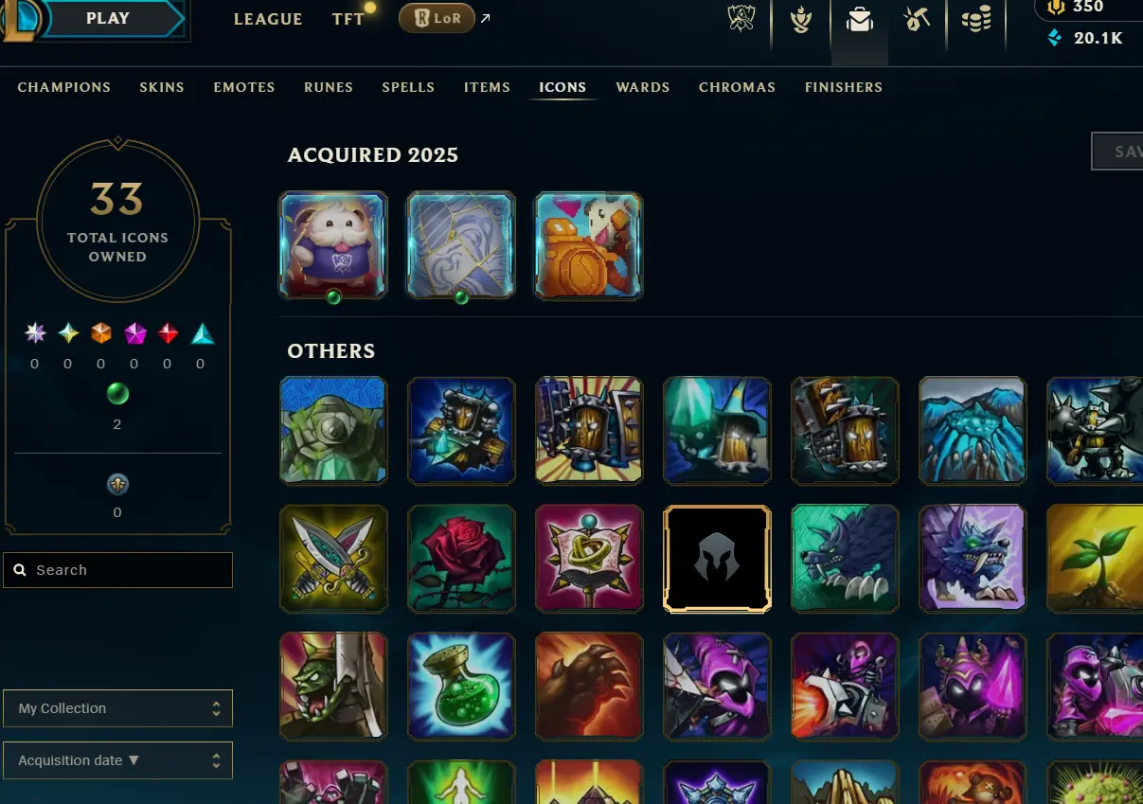Image resolution: width=1143 pixels, height=804 pixels.
Task: Open the Collection backpack icon in top bar
Action: point(860,19)
